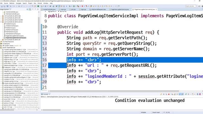203x114 pixels.
Task: Select MemberController.java in Package Explorer
Action: point(13,14)
